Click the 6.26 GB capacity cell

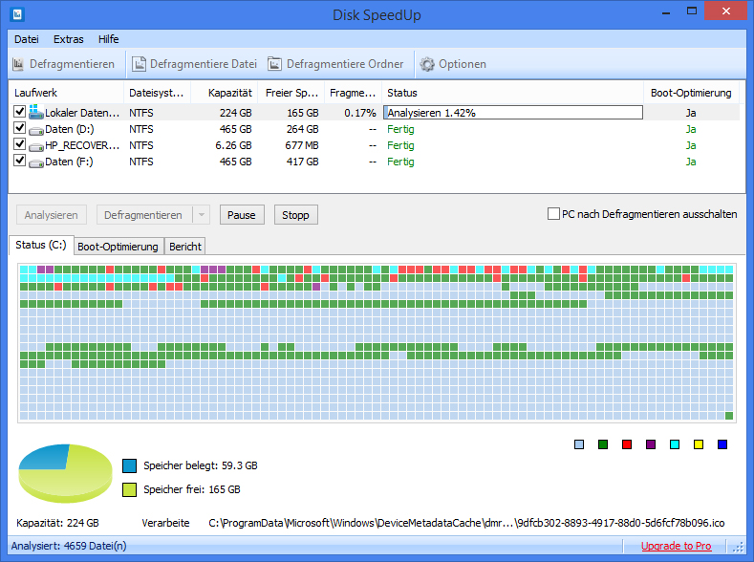pyautogui.click(x=233, y=145)
